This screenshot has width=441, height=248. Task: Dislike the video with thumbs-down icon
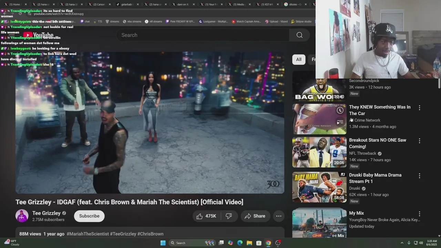pyautogui.click(x=229, y=216)
